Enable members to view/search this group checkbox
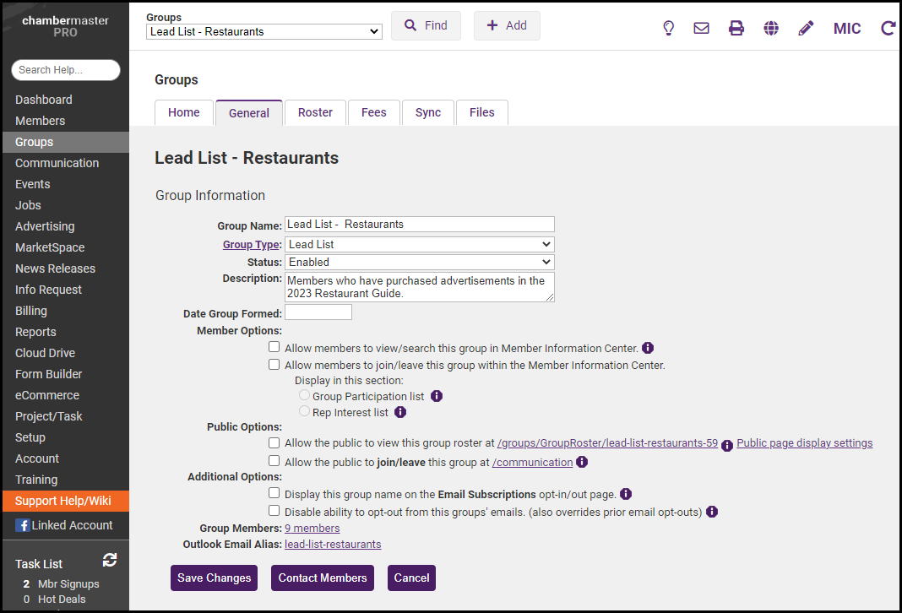This screenshot has height=613, width=902. 274,347
